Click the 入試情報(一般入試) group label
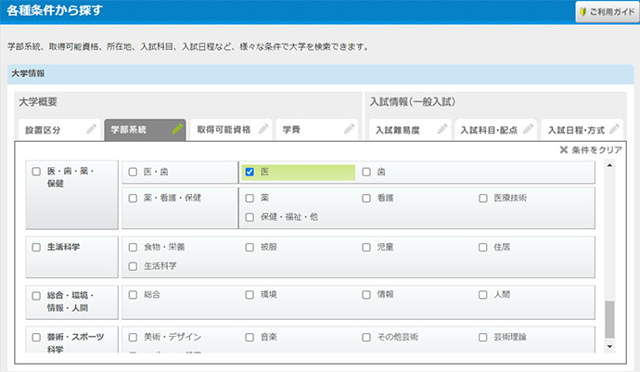The height and width of the screenshot is (372, 640). 412,102
